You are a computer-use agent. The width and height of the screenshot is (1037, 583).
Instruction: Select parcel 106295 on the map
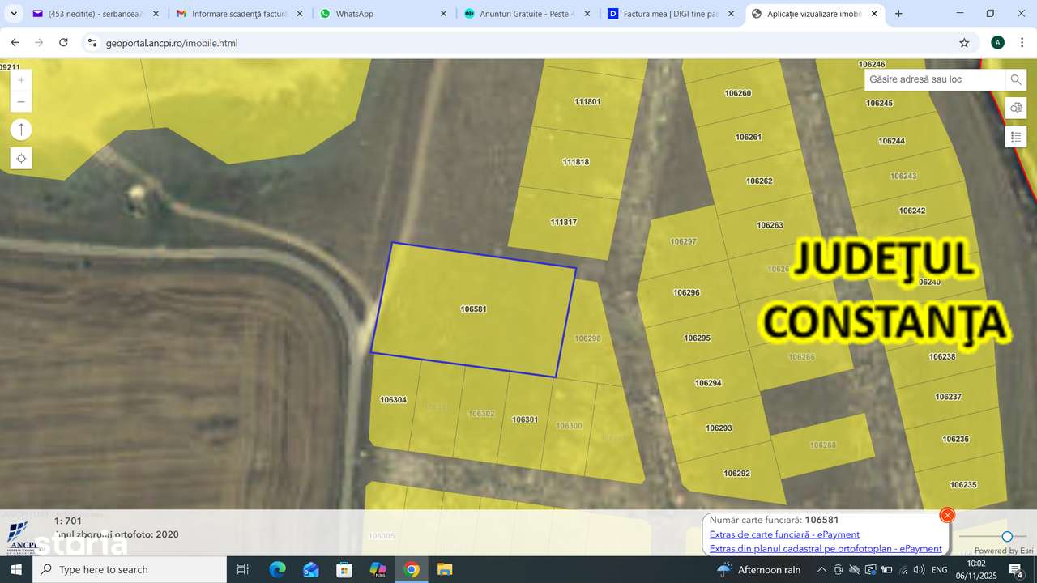pyautogui.click(x=697, y=338)
